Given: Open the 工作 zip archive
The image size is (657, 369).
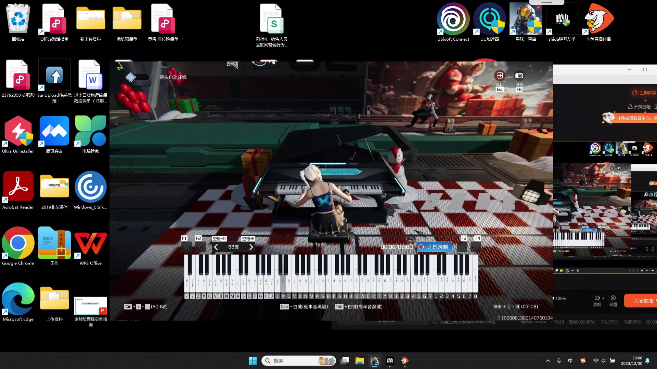Looking at the screenshot, I should click(54, 247).
